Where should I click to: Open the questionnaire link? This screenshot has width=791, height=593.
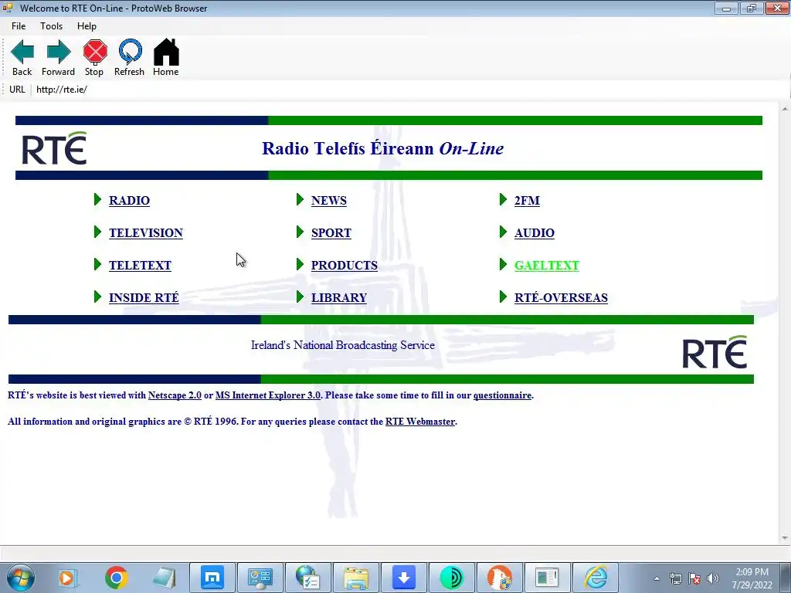pos(502,395)
